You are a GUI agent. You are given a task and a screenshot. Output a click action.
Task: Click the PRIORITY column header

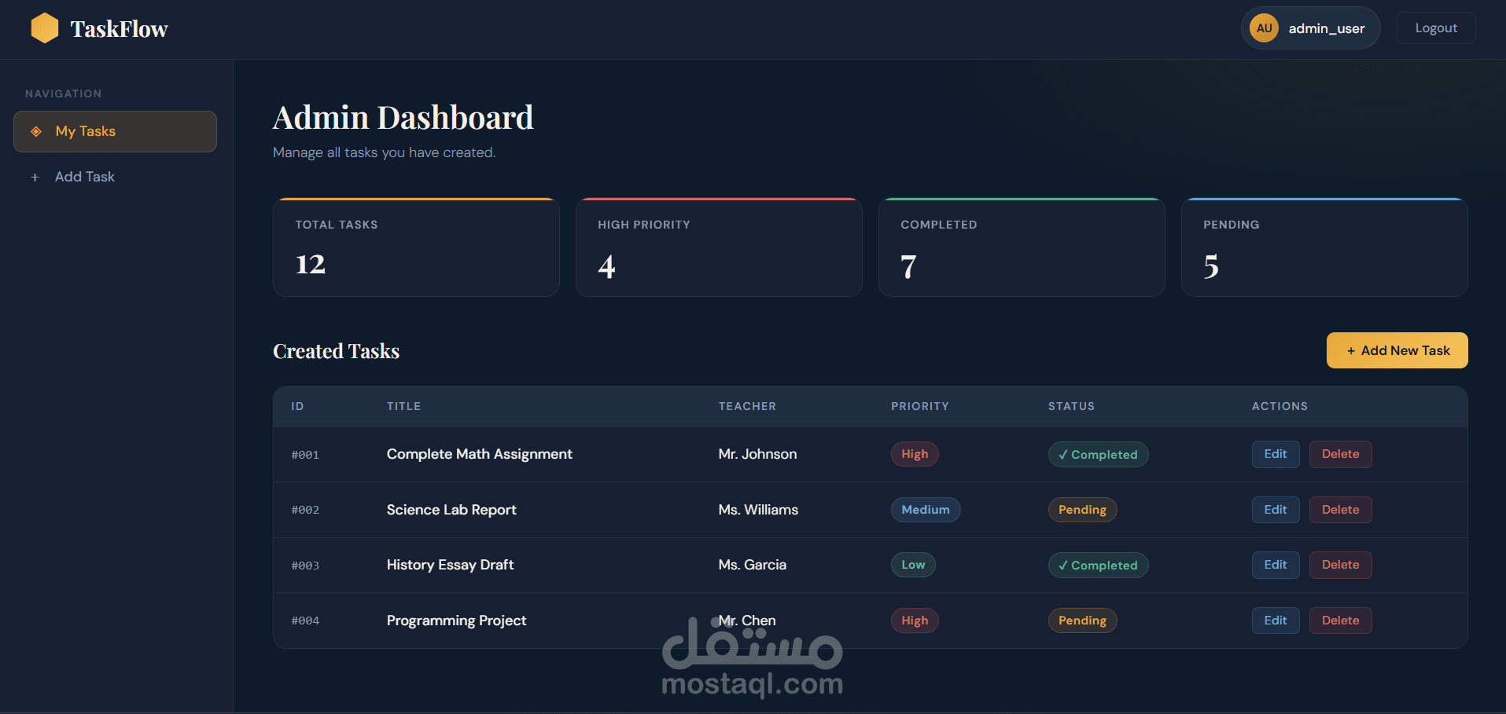point(920,406)
